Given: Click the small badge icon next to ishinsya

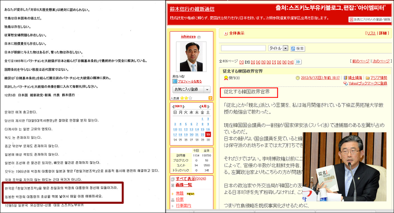Looking at the screenshot, I should (x=199, y=37).
